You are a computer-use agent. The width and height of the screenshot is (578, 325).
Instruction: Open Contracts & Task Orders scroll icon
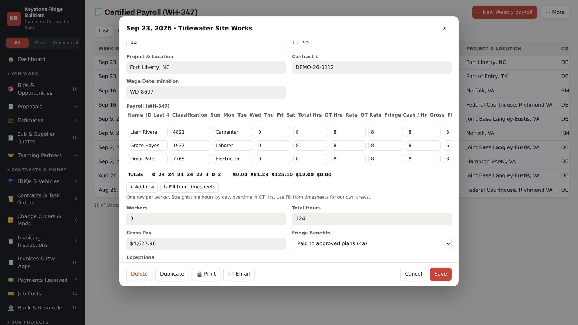[x=11, y=199]
